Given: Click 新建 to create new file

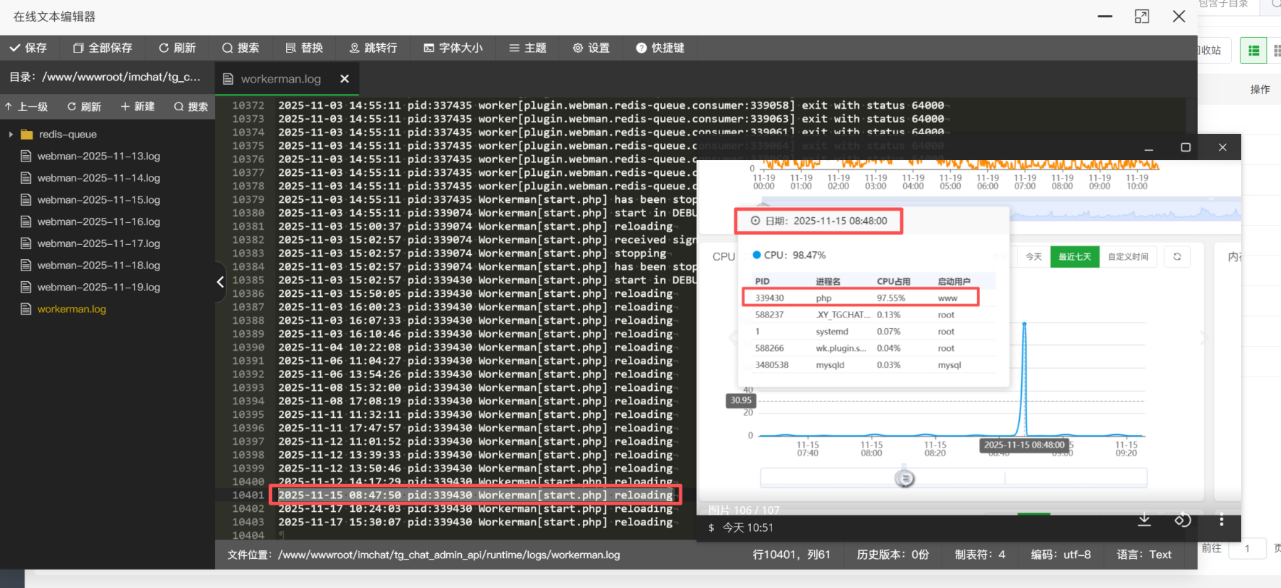Looking at the screenshot, I should (x=137, y=107).
